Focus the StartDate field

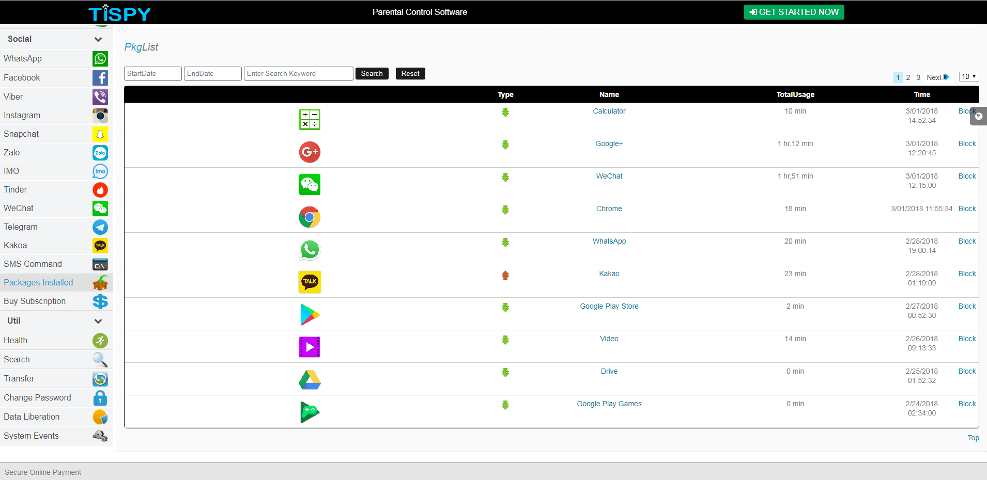(153, 73)
